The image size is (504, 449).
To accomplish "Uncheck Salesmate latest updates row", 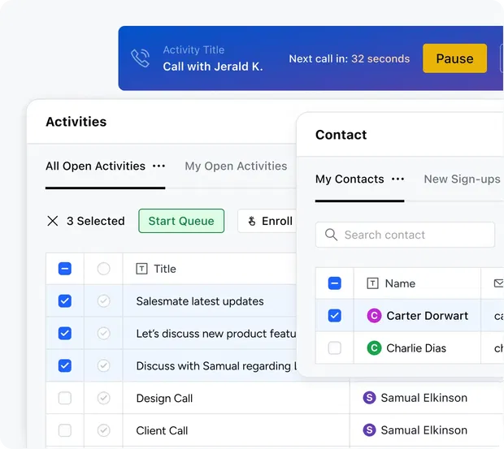I will [x=65, y=301].
